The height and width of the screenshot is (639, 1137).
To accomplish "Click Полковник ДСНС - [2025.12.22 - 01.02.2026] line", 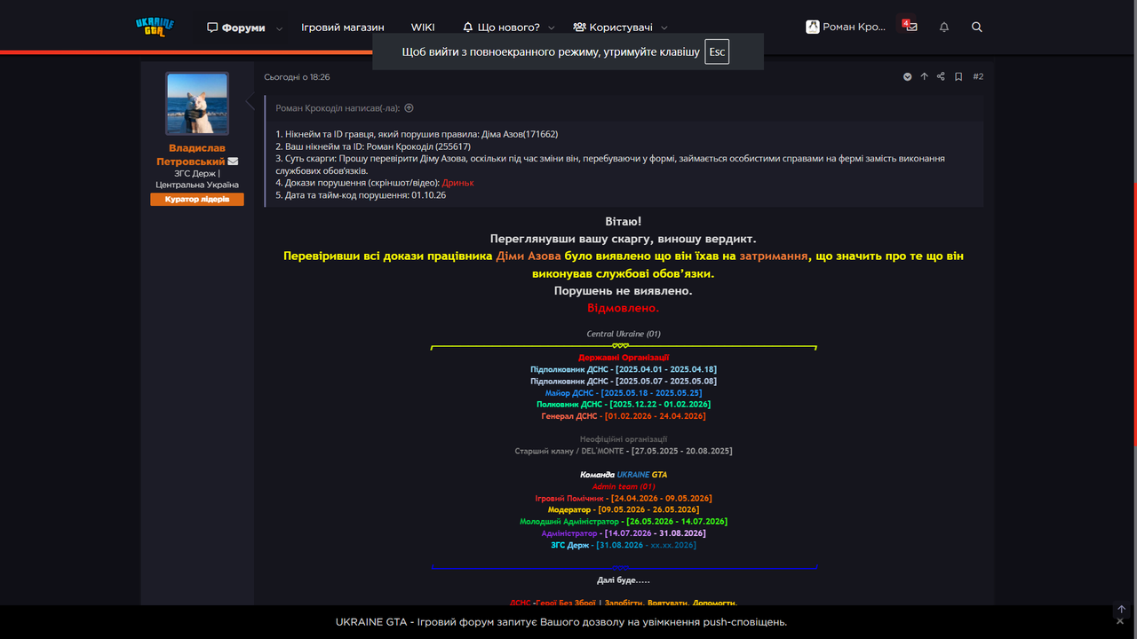I will pos(624,405).
